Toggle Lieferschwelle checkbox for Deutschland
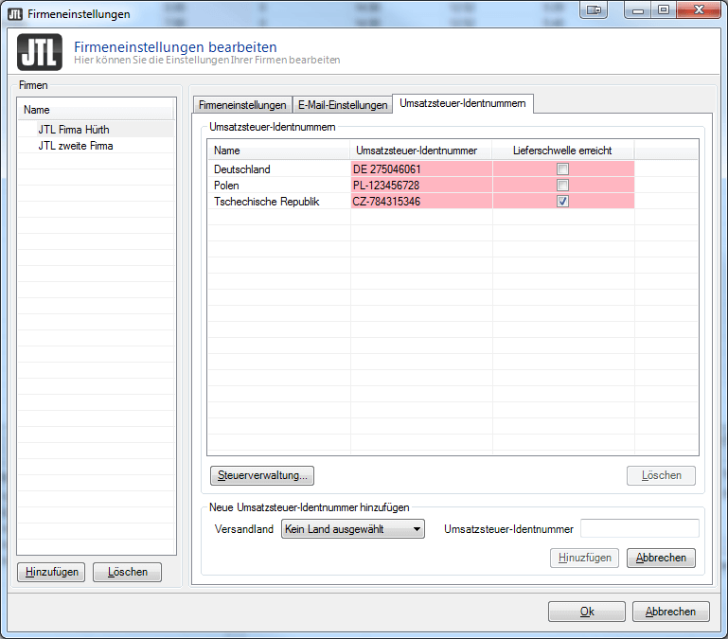The width and height of the screenshot is (728, 639). [562, 169]
